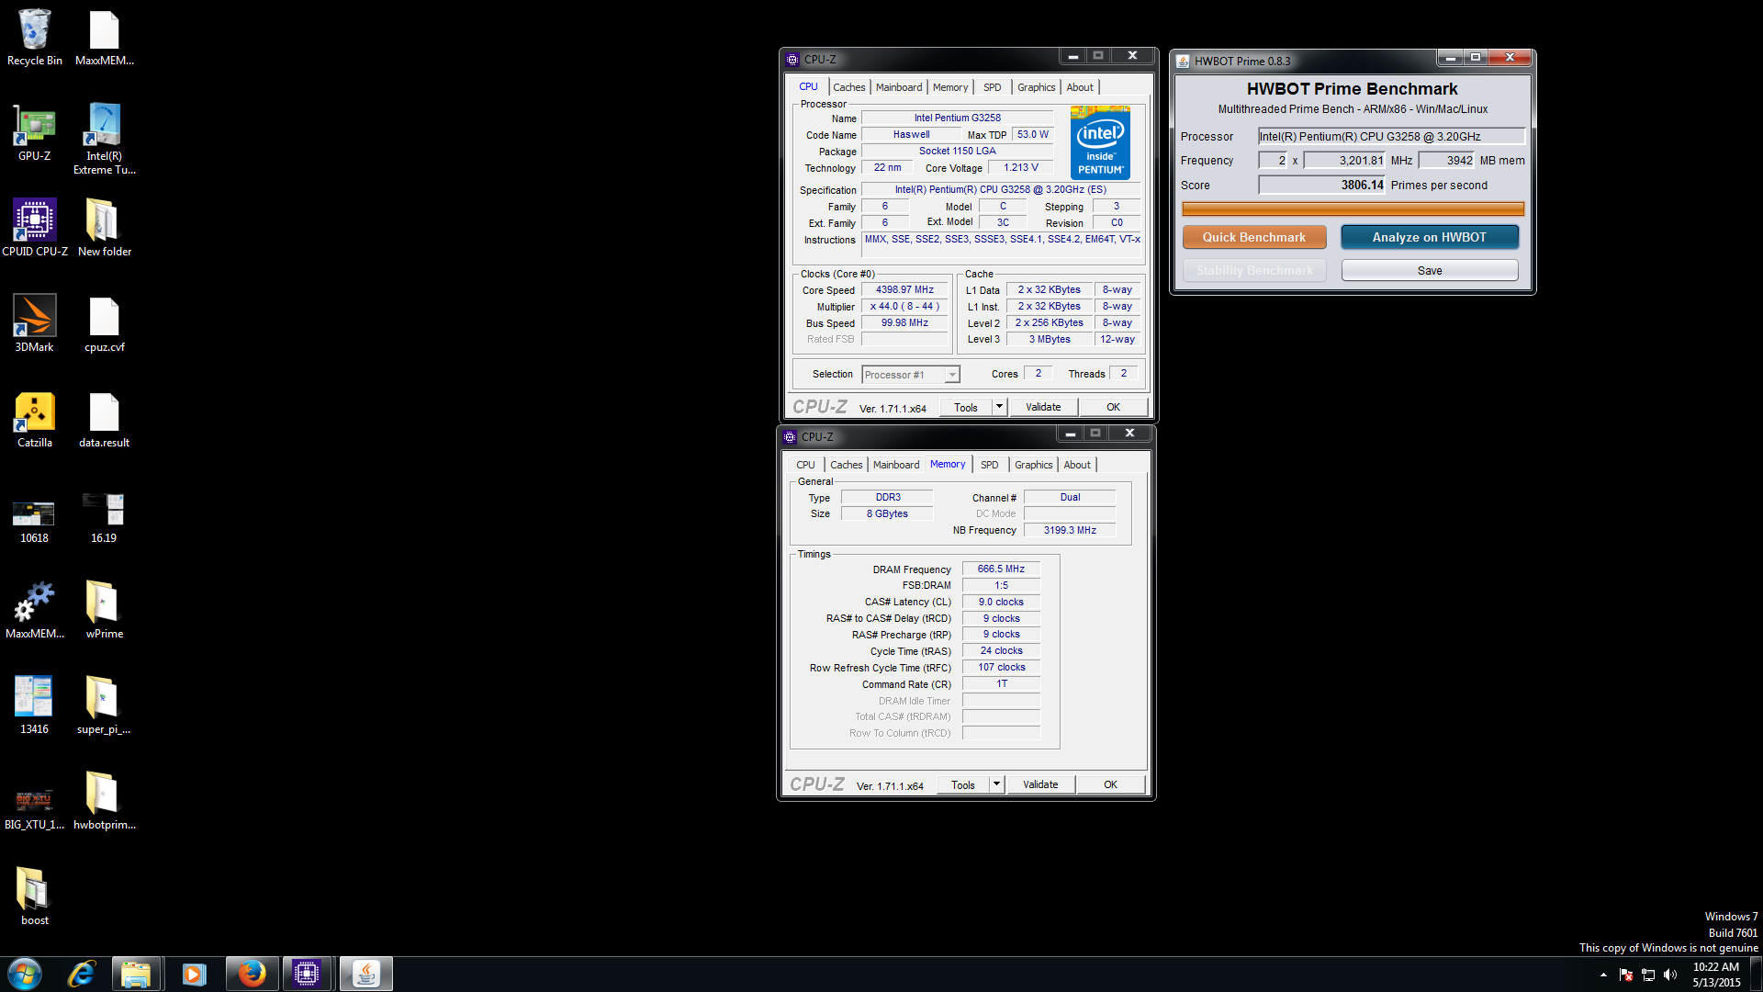Viewport: 1763px width, 992px height.
Task: Switch to Mainboard tab in top CPU-Z window
Action: (x=899, y=87)
